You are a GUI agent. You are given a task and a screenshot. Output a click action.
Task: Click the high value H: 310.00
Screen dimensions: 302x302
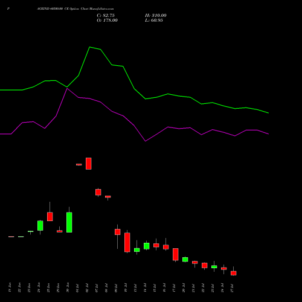click(x=156, y=16)
